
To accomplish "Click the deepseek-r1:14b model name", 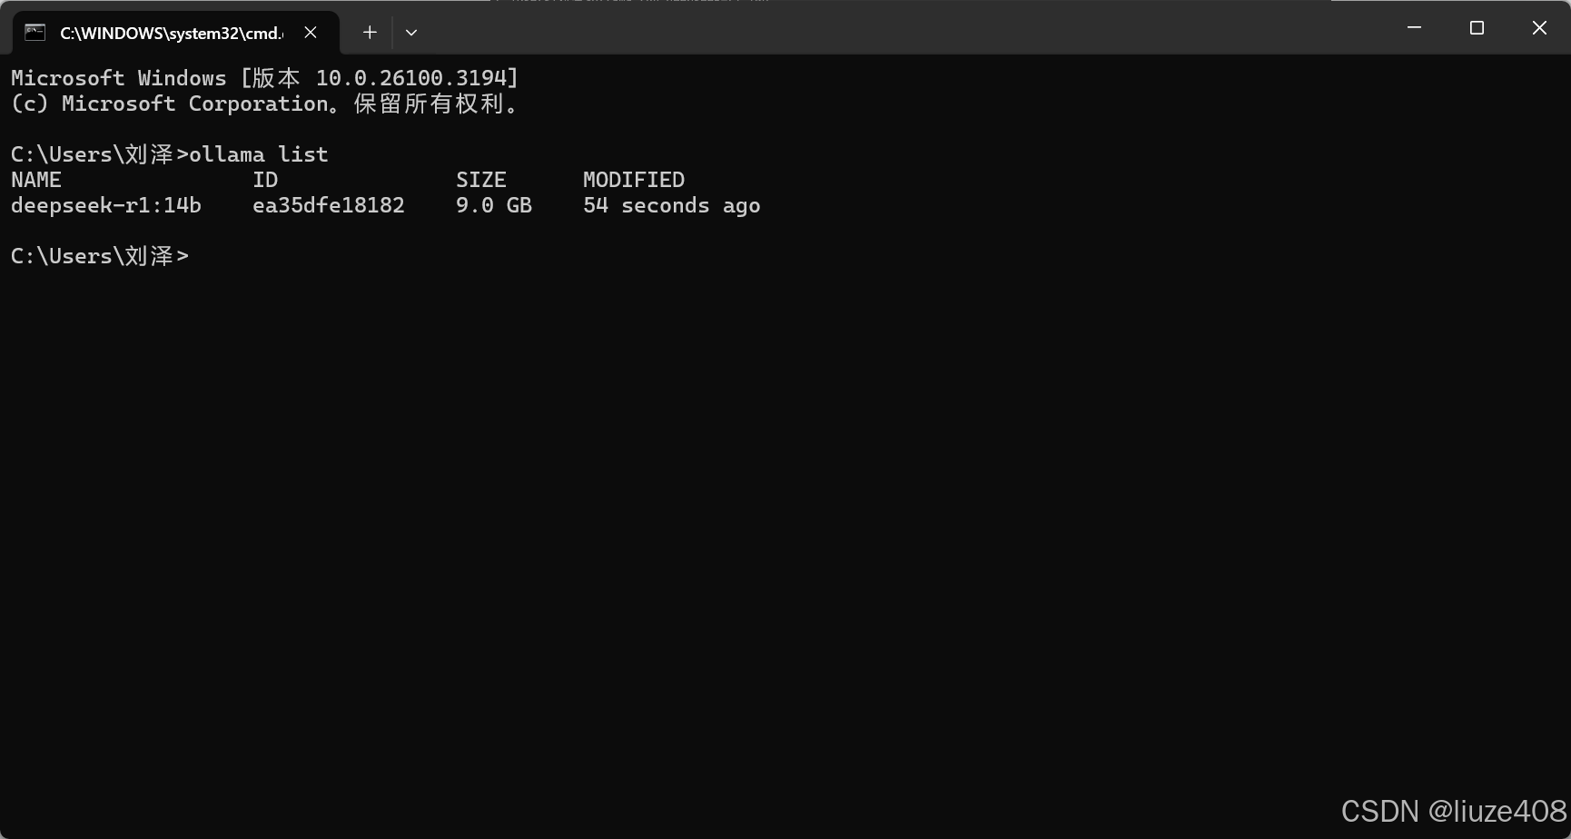I will coord(105,205).
